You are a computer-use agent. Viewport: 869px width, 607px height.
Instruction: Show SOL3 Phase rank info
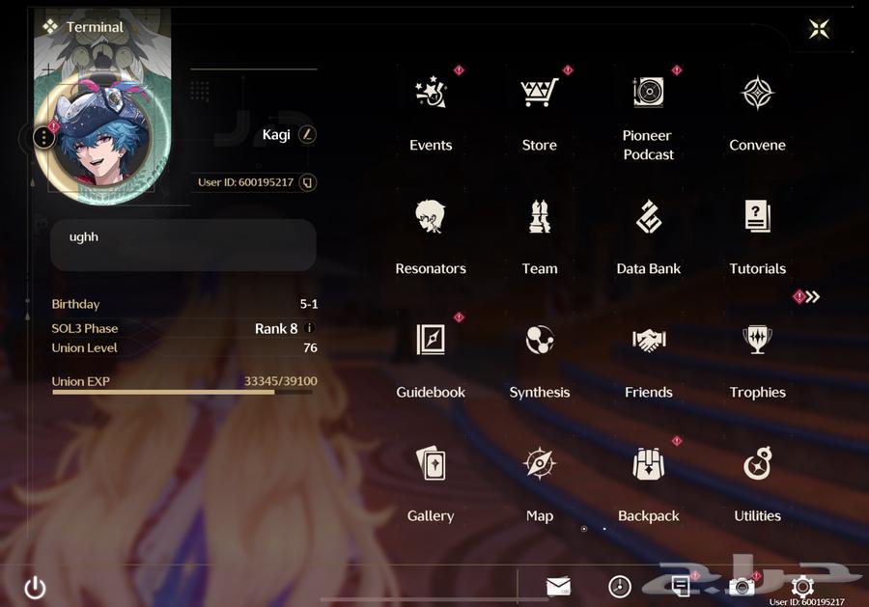(309, 328)
